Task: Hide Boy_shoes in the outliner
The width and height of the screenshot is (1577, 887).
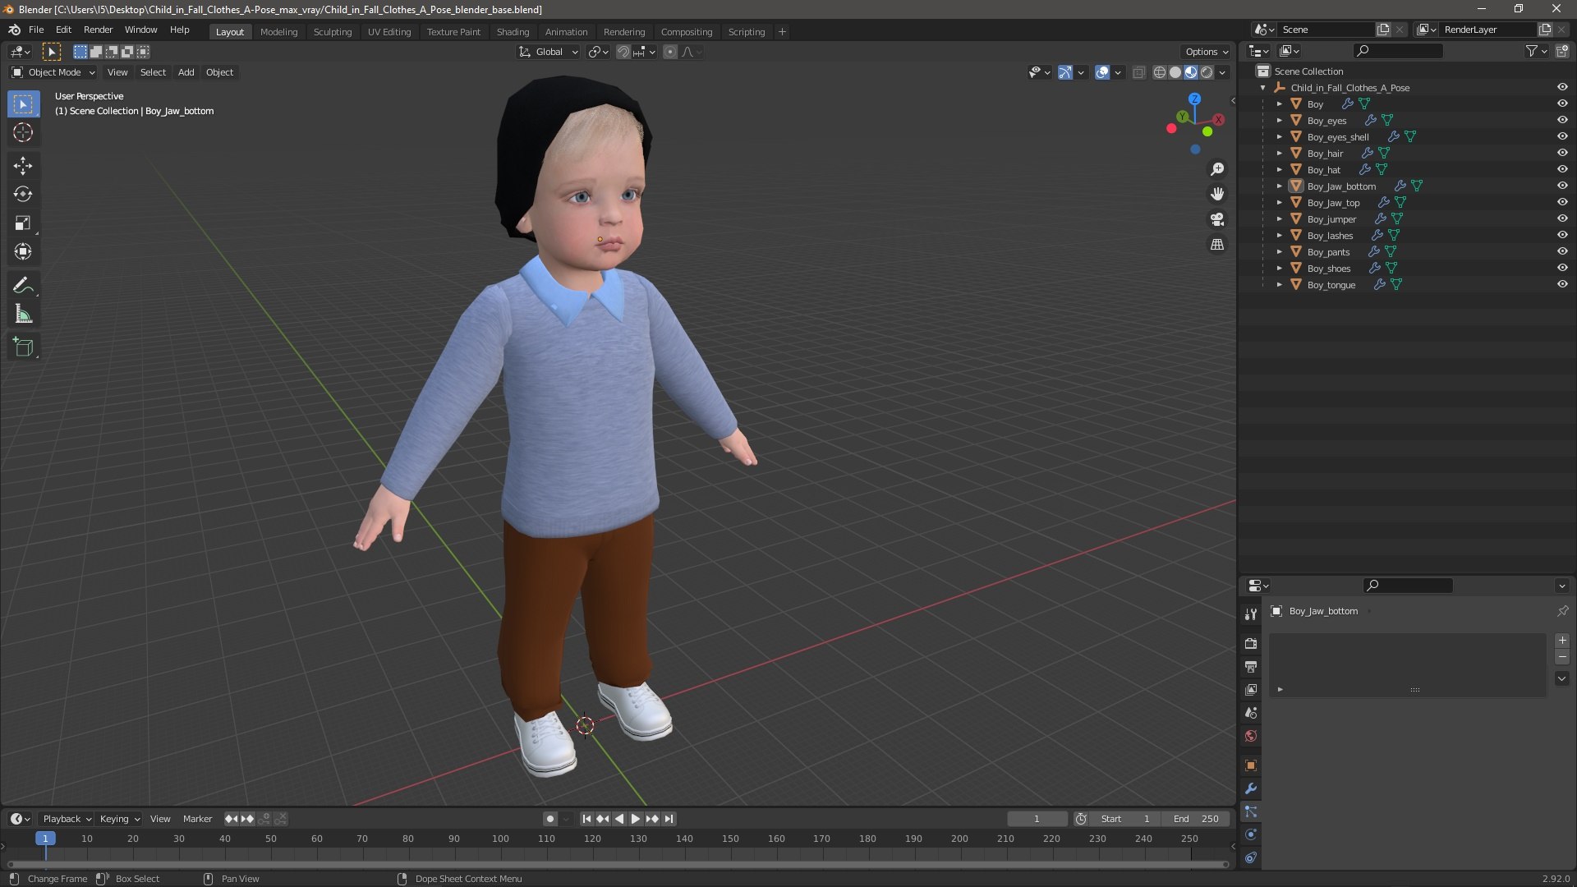Action: (1561, 268)
